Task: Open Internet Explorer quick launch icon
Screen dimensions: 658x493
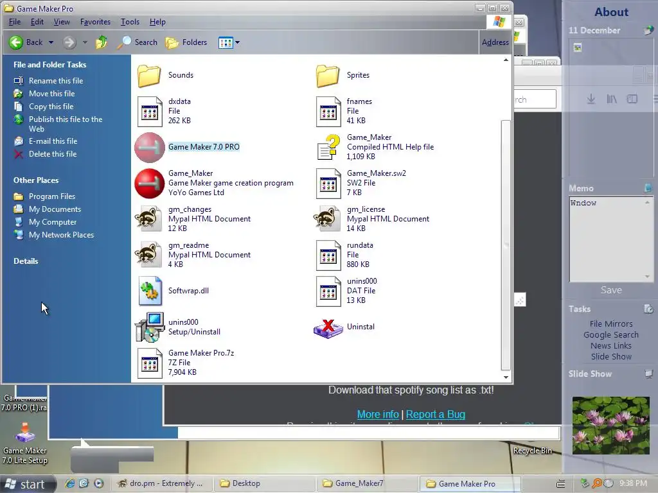Action: pos(69,483)
